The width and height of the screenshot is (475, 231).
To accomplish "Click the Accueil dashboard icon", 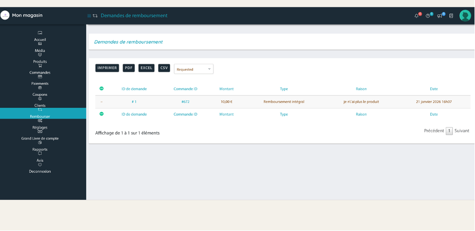I will tap(40, 33).
